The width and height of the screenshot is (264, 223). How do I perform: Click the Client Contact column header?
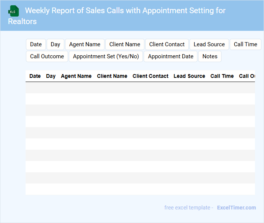(150, 76)
